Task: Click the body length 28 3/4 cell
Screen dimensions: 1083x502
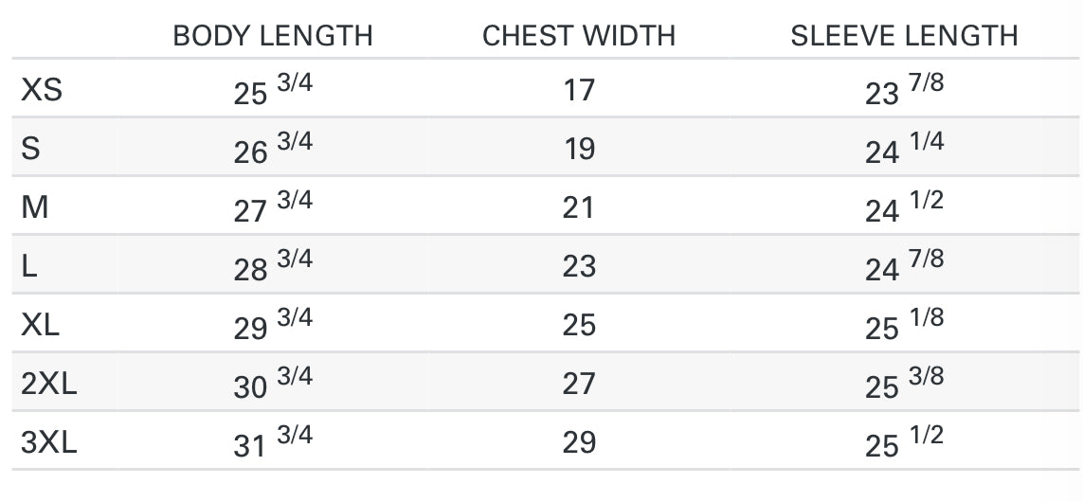Action: 273,266
